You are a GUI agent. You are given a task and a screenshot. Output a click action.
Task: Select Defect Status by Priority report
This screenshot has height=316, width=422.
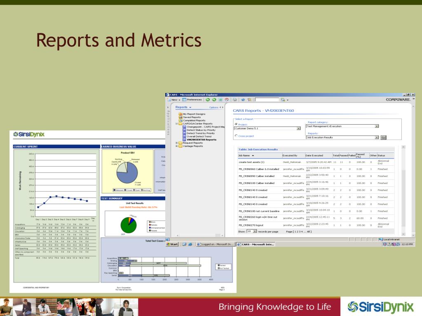pyautogui.click(x=199, y=130)
